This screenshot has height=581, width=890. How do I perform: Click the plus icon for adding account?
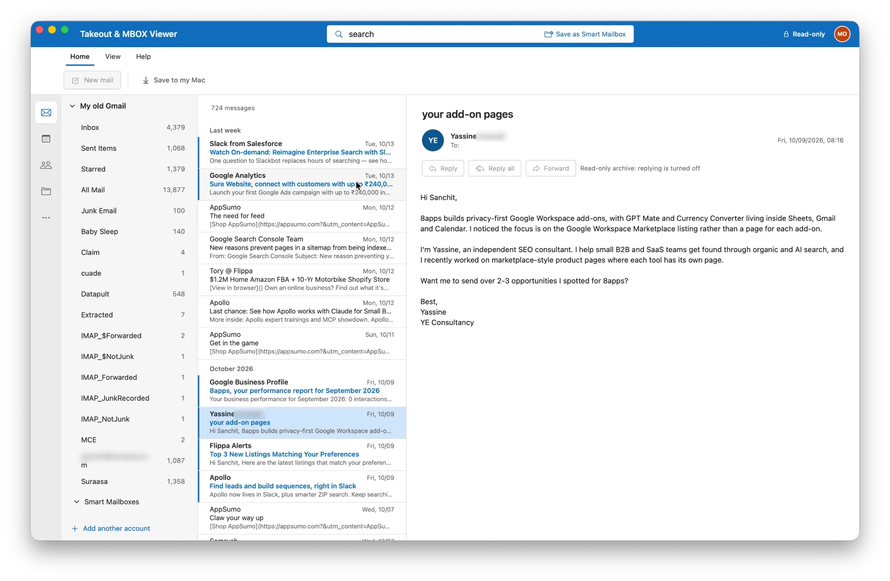click(75, 528)
